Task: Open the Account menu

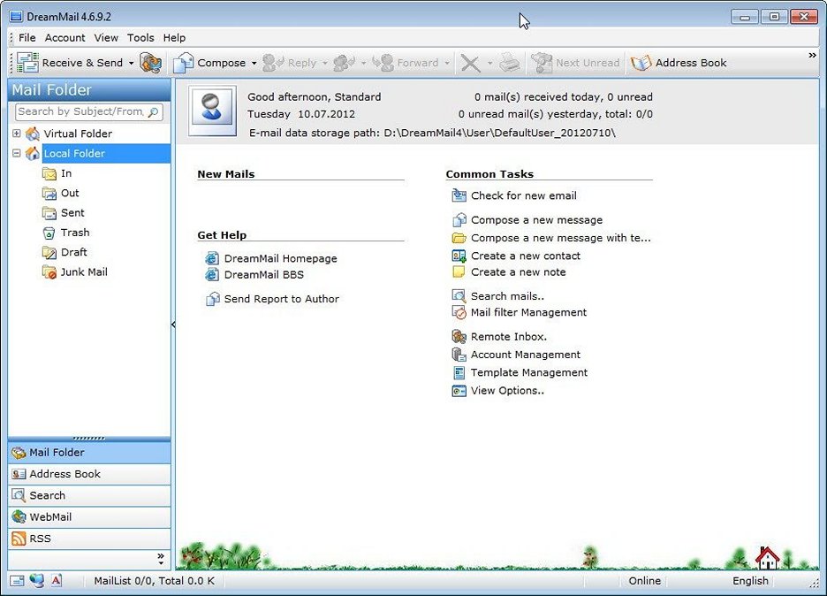Action: 64,38
